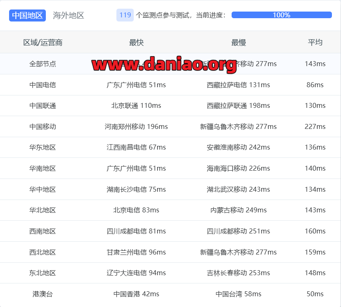Select the 中国移动 row label
Viewport: 341px width, 307px height.
click(43, 126)
